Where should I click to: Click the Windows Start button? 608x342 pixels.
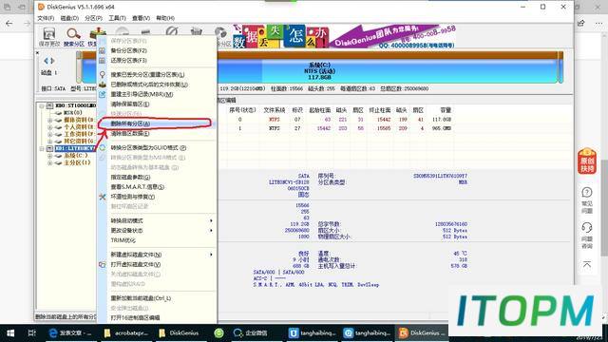tap(10, 333)
